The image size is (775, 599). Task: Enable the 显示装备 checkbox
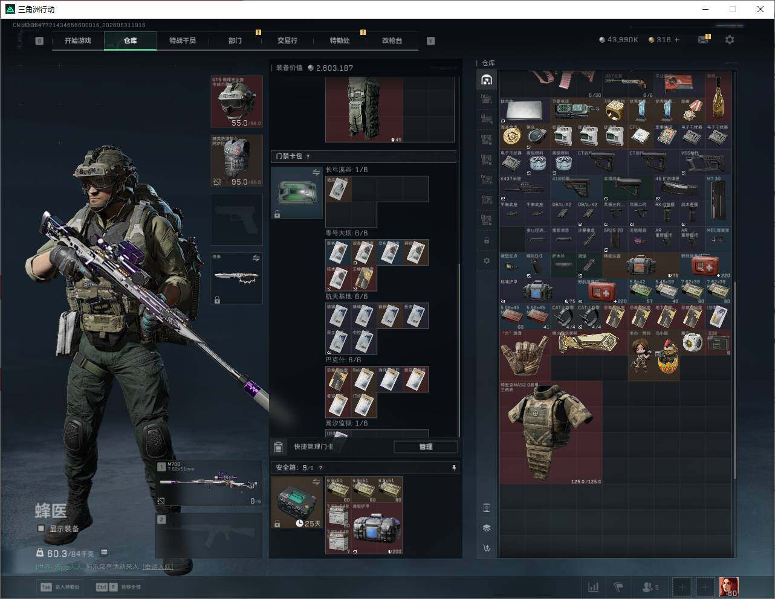[41, 528]
